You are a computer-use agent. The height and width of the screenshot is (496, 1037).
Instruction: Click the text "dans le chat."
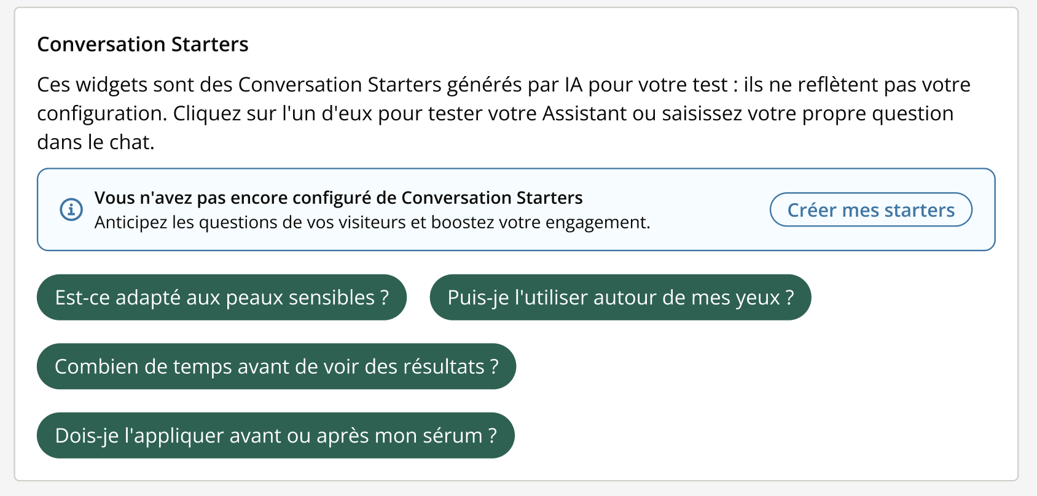coord(96,142)
